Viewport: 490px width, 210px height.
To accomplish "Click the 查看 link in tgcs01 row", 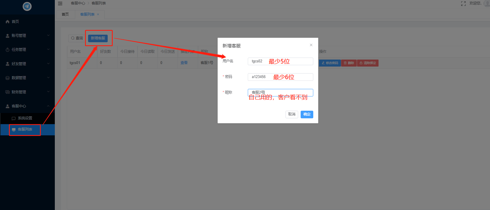I will click(184, 63).
